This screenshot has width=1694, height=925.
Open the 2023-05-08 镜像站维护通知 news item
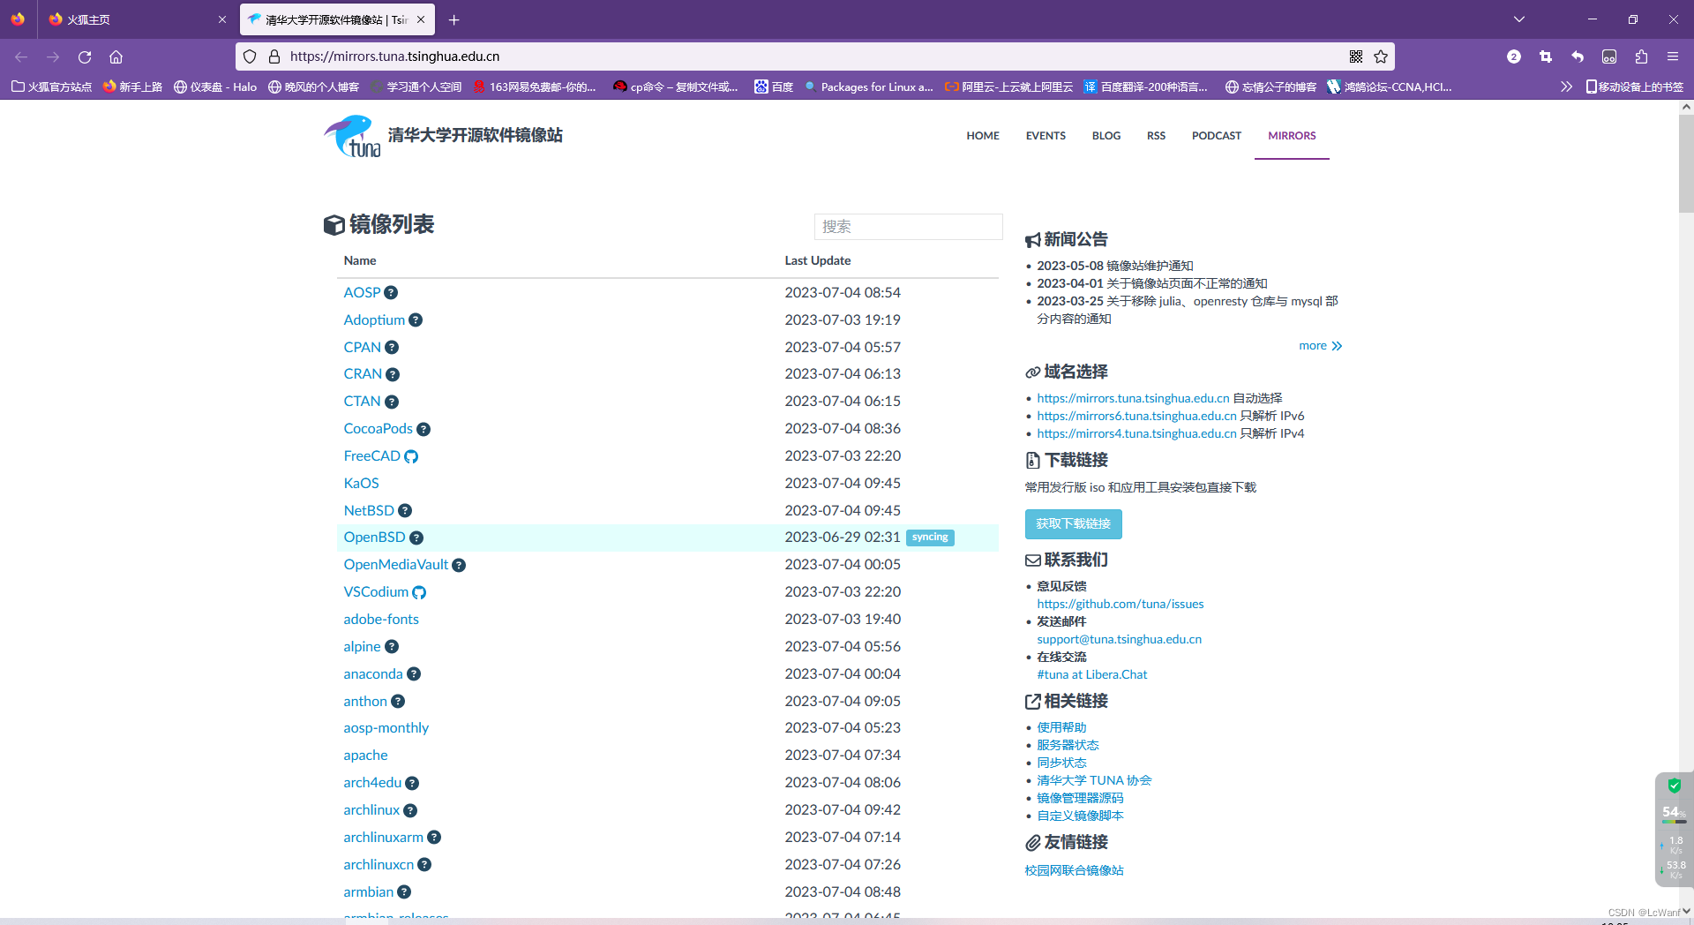(x=1115, y=267)
